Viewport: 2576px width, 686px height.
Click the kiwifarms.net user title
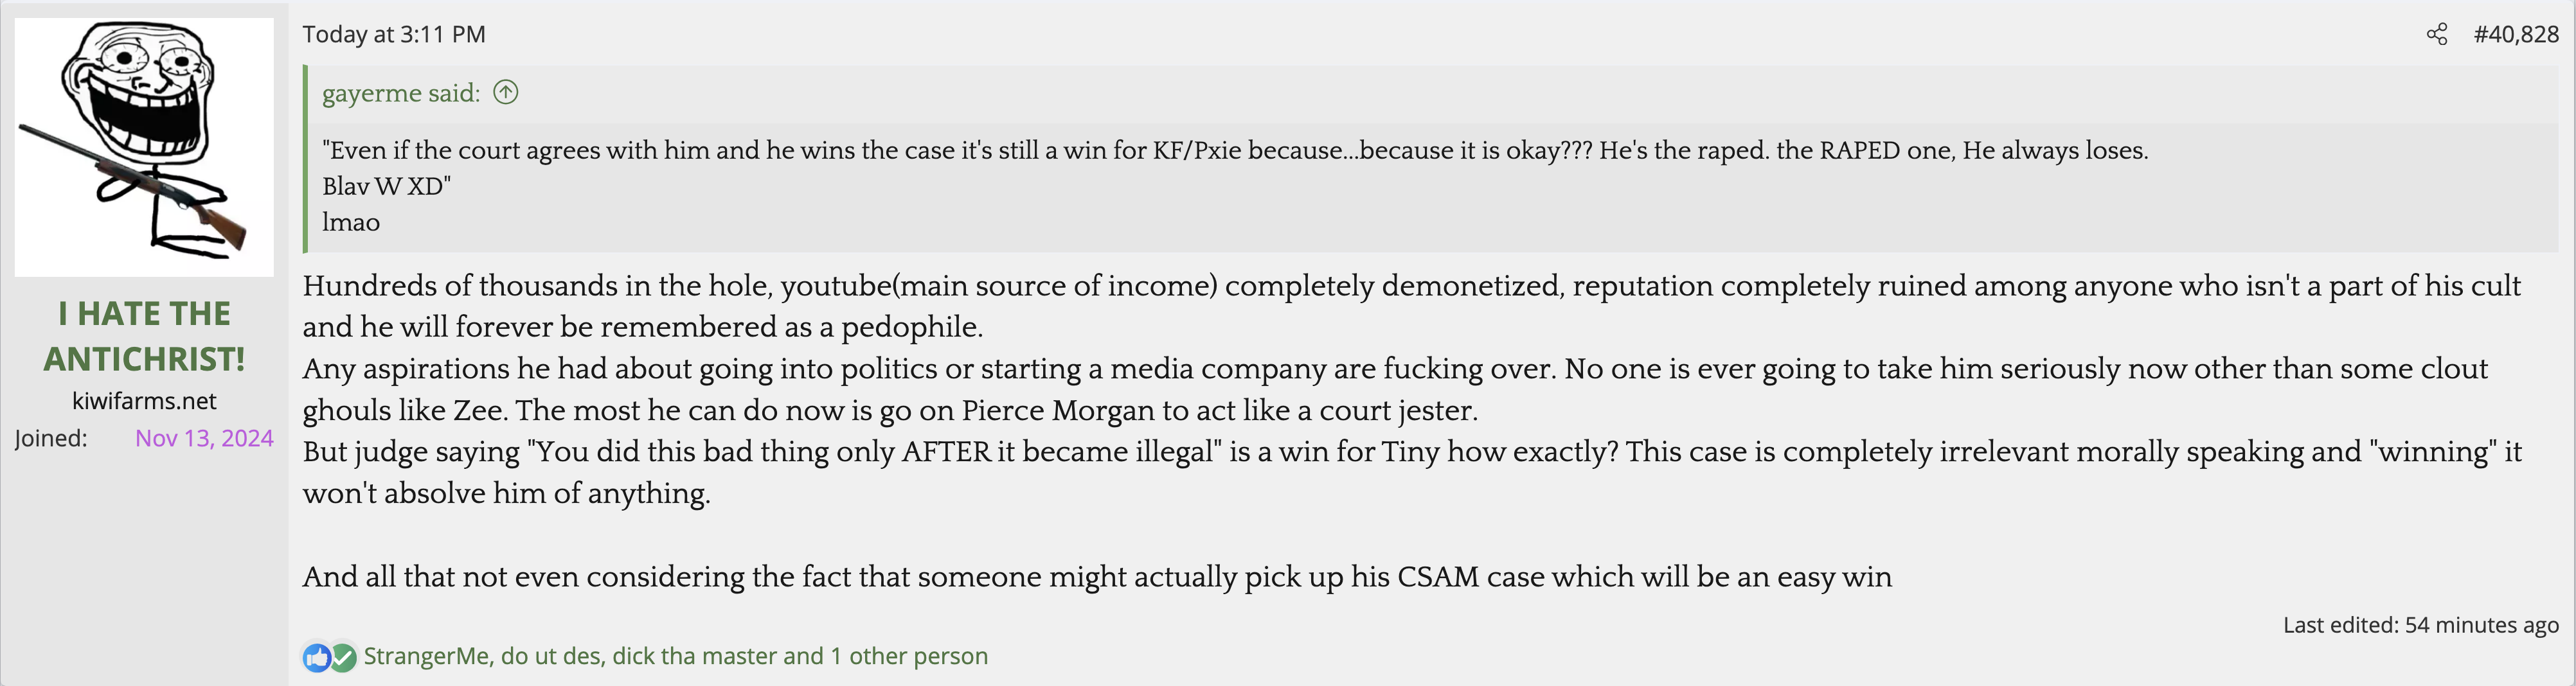(x=144, y=401)
